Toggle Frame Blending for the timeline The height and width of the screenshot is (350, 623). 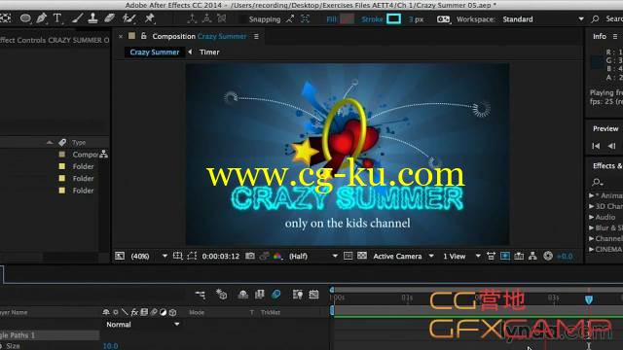pyautogui.click(x=260, y=295)
